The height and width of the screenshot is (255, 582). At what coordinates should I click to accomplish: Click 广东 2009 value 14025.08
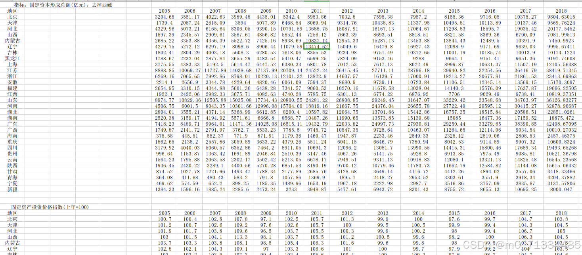[x=266, y=124]
